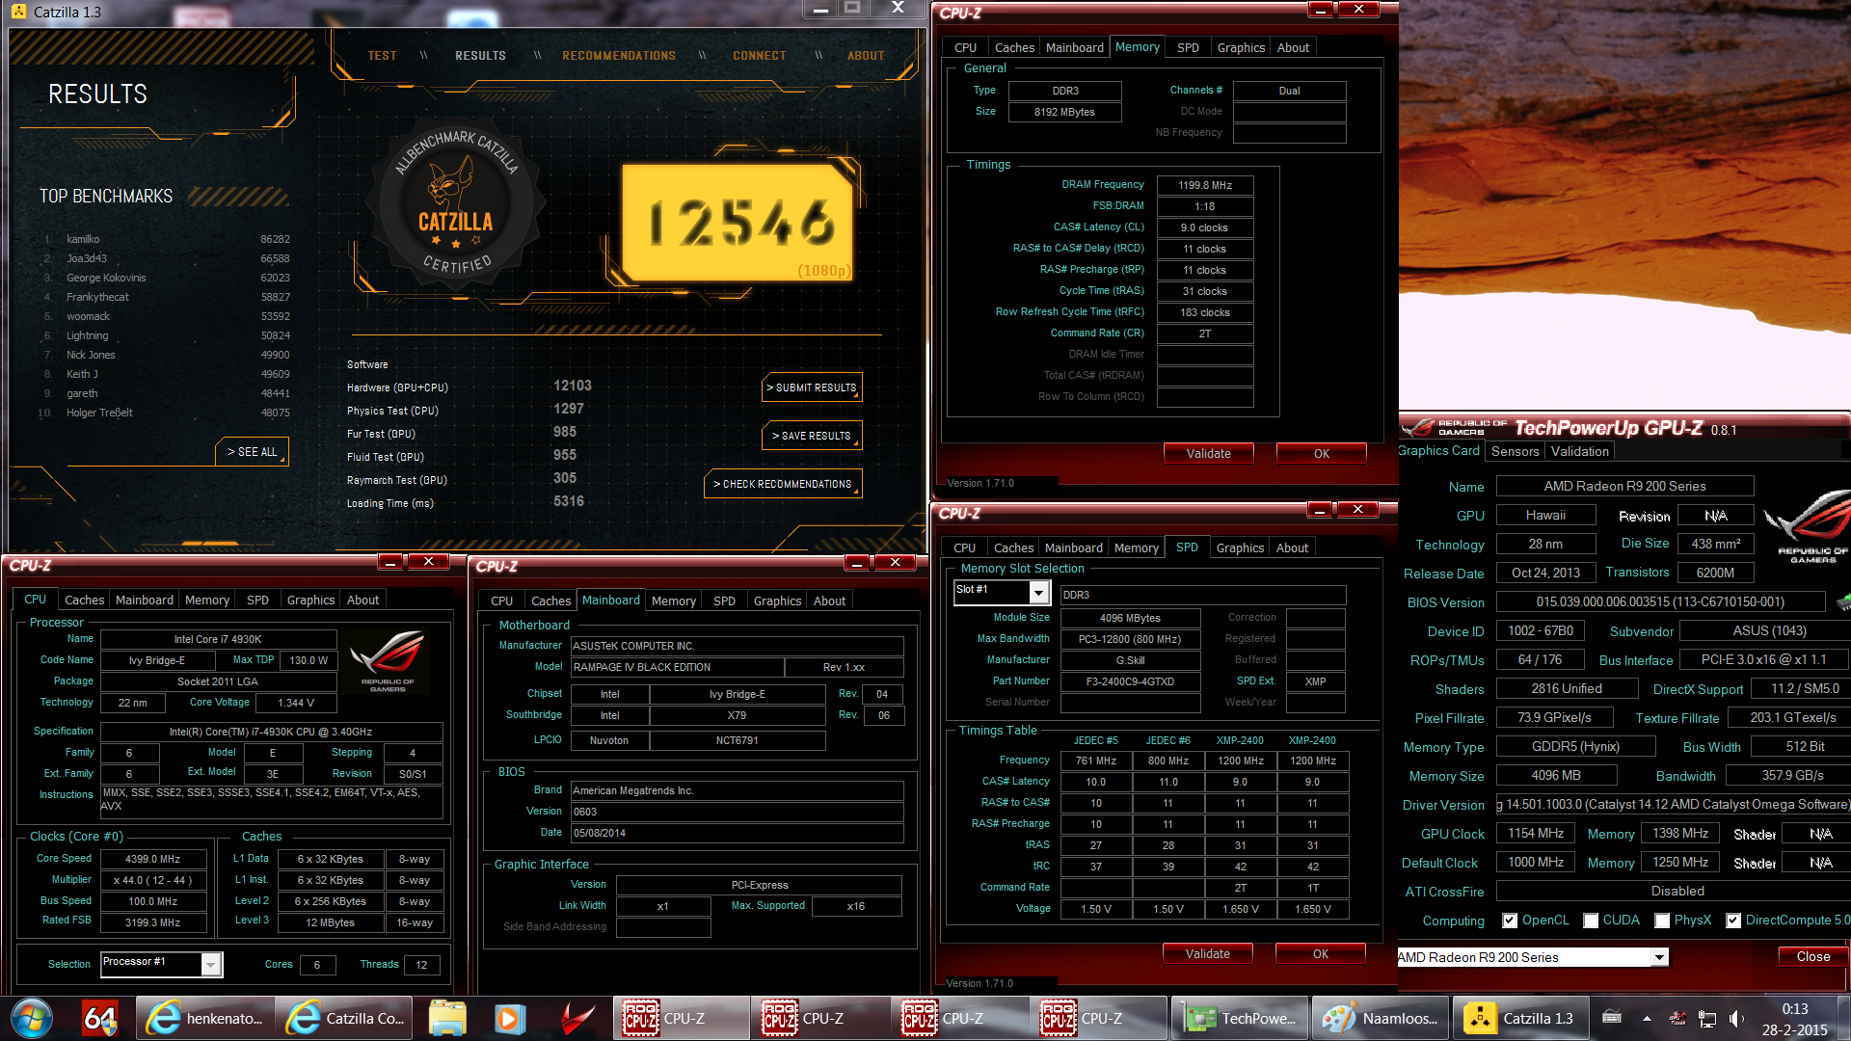
Task: Click the Catzilla Certified badge
Action: pos(454,205)
